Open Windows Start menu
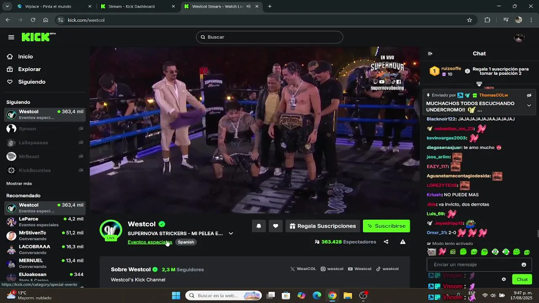Screen dimensions: 539x303 (x=176, y=295)
